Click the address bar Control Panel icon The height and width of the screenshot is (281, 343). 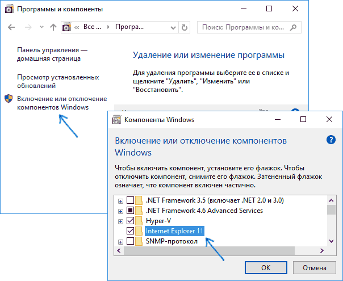coord(66,27)
